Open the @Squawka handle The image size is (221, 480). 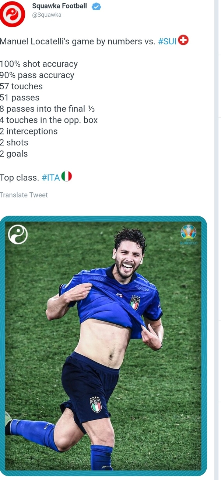click(47, 15)
